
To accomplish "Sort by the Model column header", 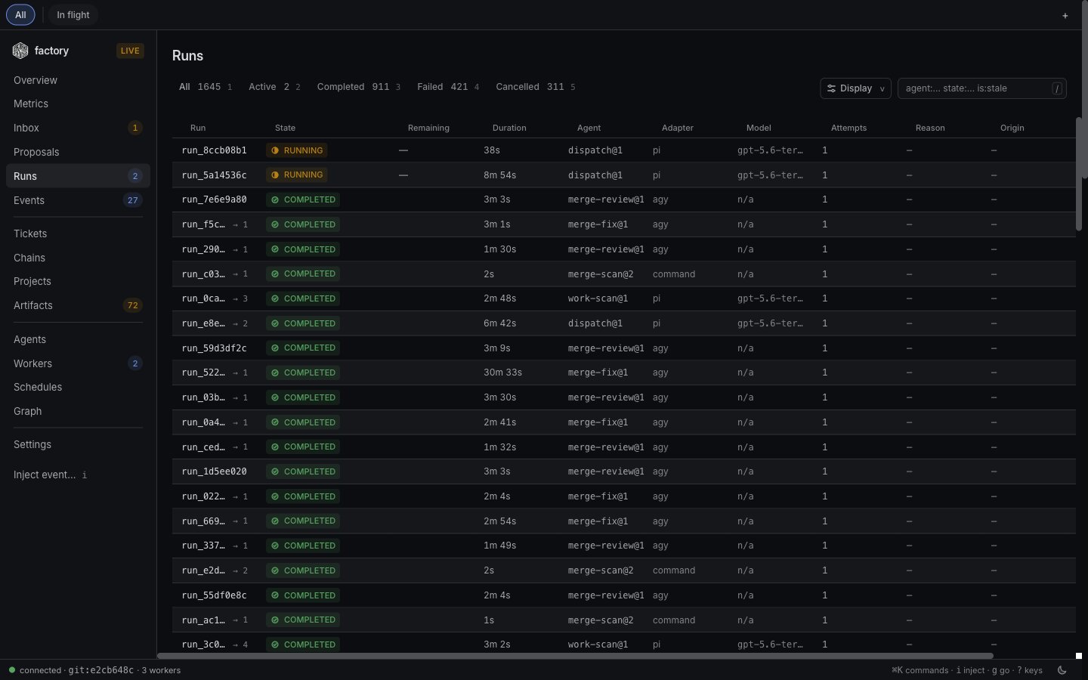I will pos(759,128).
